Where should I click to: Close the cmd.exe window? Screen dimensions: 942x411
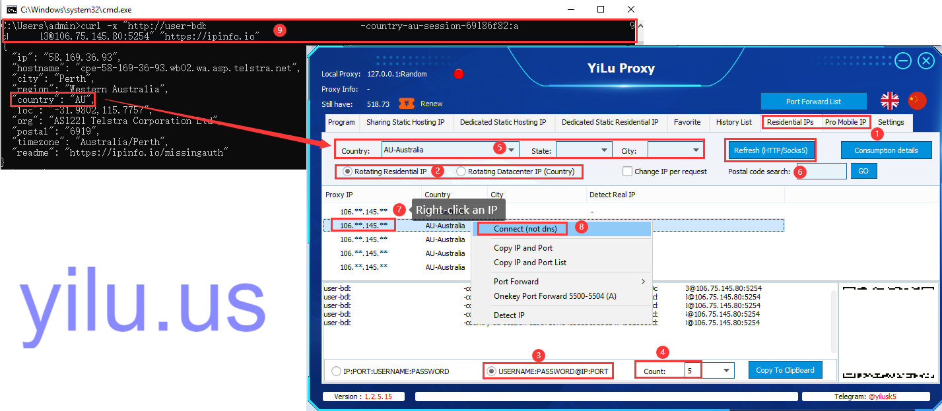632,9
